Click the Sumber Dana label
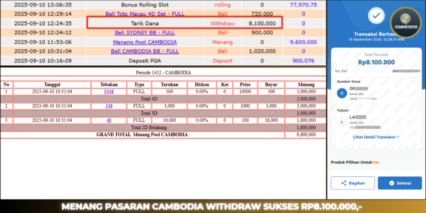This screenshot has height=213, width=426. 349,81
